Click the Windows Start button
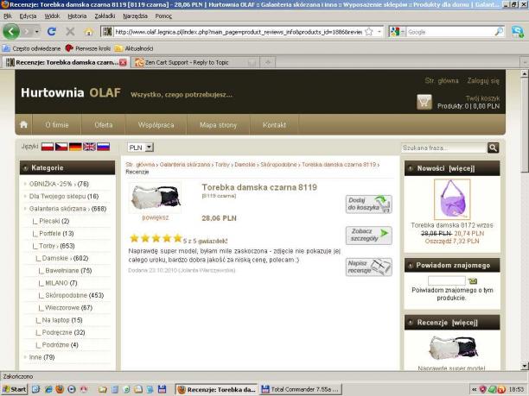Viewport: 529px width, 396px height. (x=15, y=390)
